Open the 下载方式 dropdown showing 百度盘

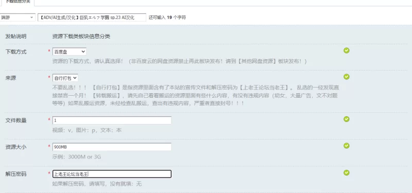tap(70, 52)
